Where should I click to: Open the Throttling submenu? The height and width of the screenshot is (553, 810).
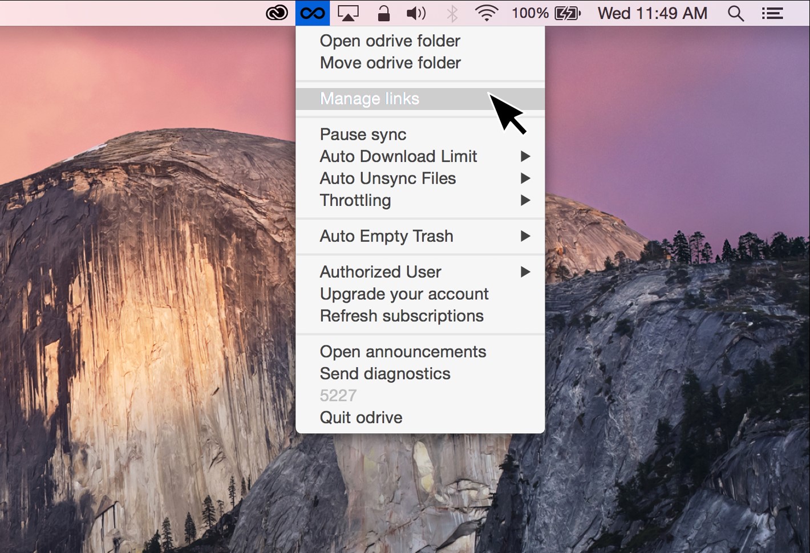tap(355, 200)
